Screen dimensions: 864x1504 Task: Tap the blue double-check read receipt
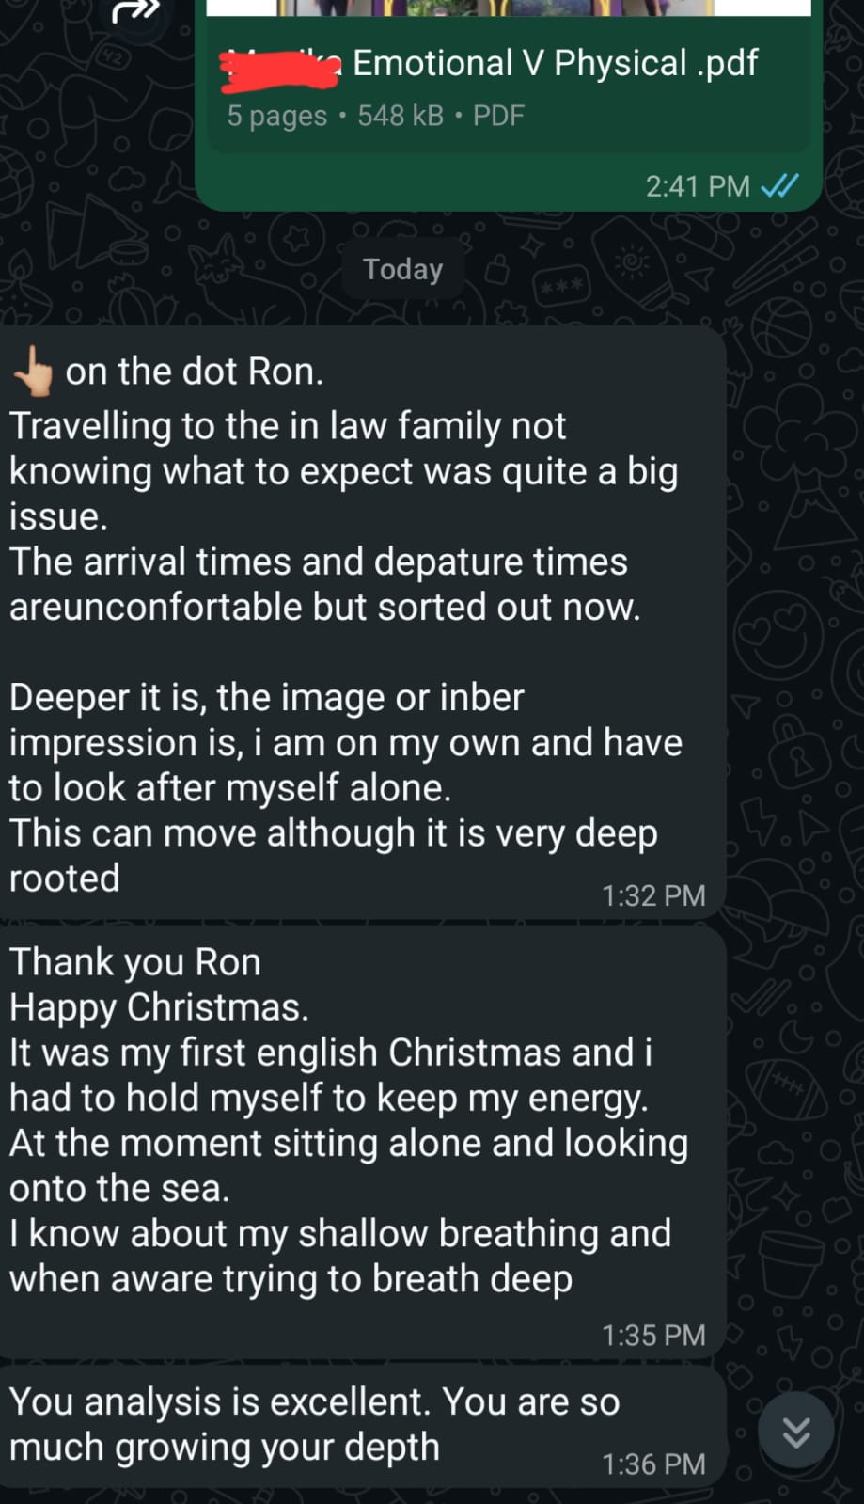[779, 185]
